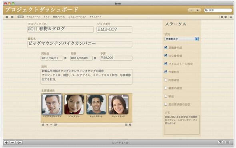
Task: Click the form view icon in the toolbar
Action: [7, 17]
